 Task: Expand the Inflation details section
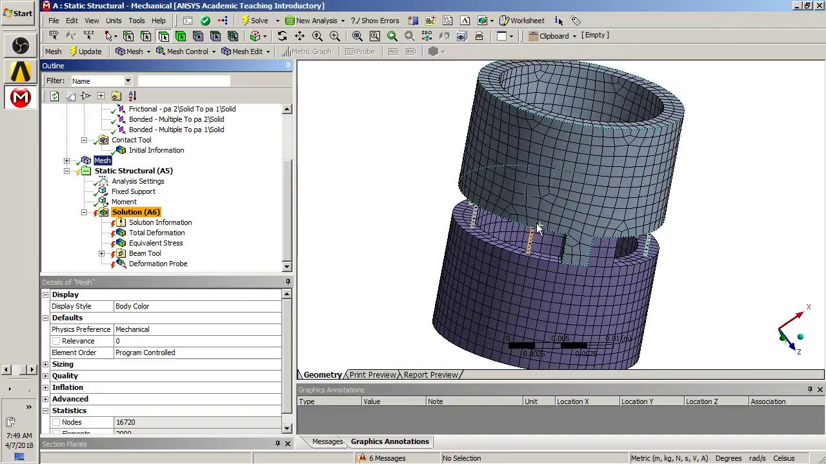point(45,387)
